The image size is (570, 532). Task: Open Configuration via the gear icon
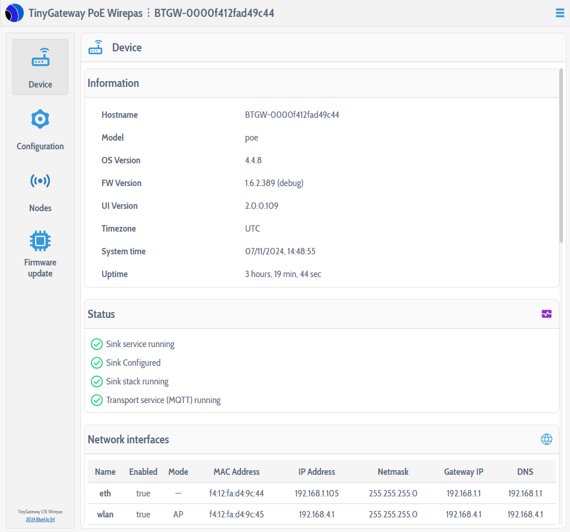coord(40,119)
